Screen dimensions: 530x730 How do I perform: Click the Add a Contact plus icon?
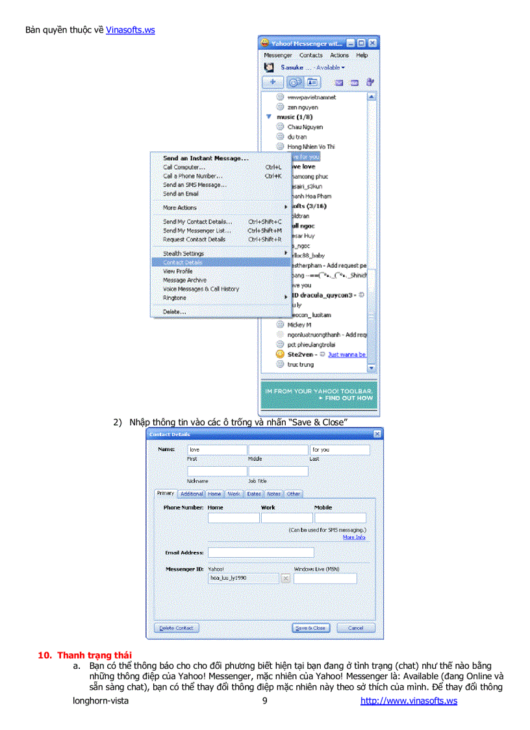[273, 82]
